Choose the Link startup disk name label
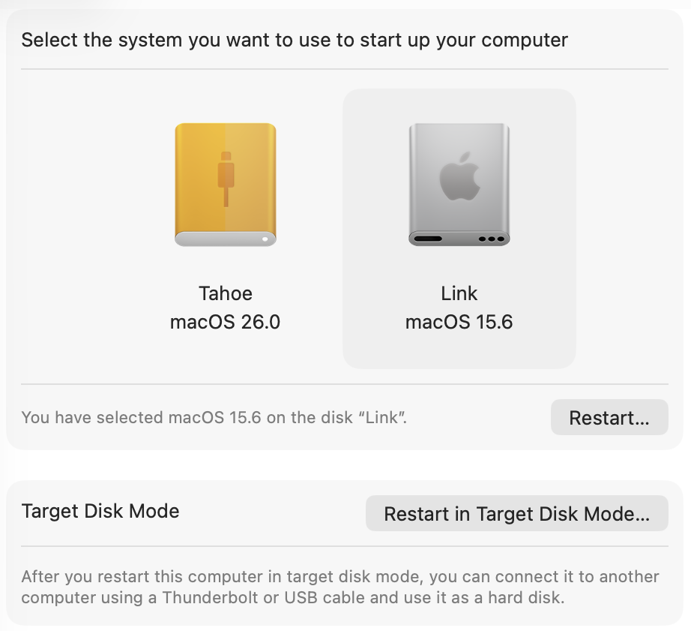Image resolution: width=691 pixels, height=631 pixels. [459, 293]
